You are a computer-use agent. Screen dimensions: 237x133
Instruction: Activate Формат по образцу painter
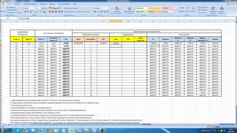pos(15,13)
